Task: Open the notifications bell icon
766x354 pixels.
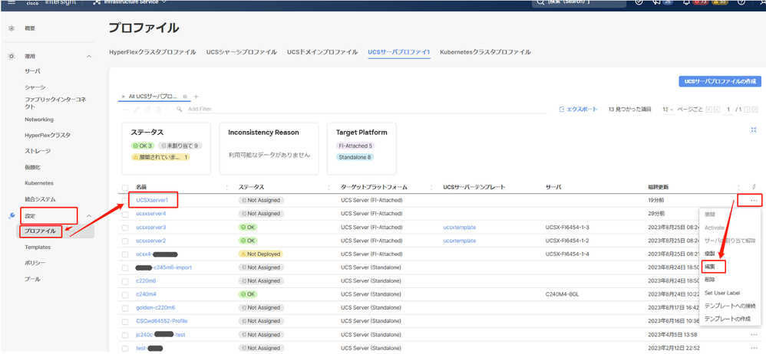Action: tap(686, 2)
